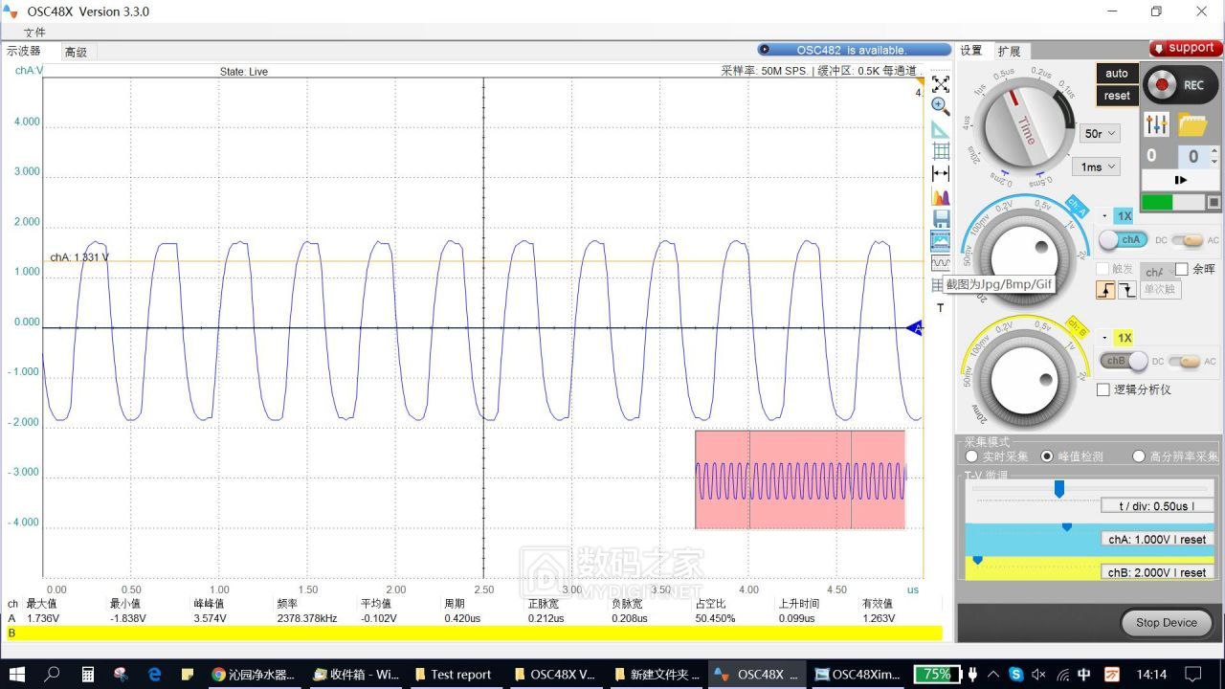Click the blue play arrow in OSC482 banner

tap(764, 50)
